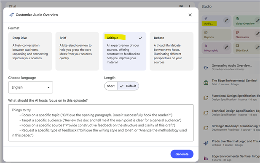
Task: Click the audio sparkle icon in dialog title
Action: tap(11, 15)
